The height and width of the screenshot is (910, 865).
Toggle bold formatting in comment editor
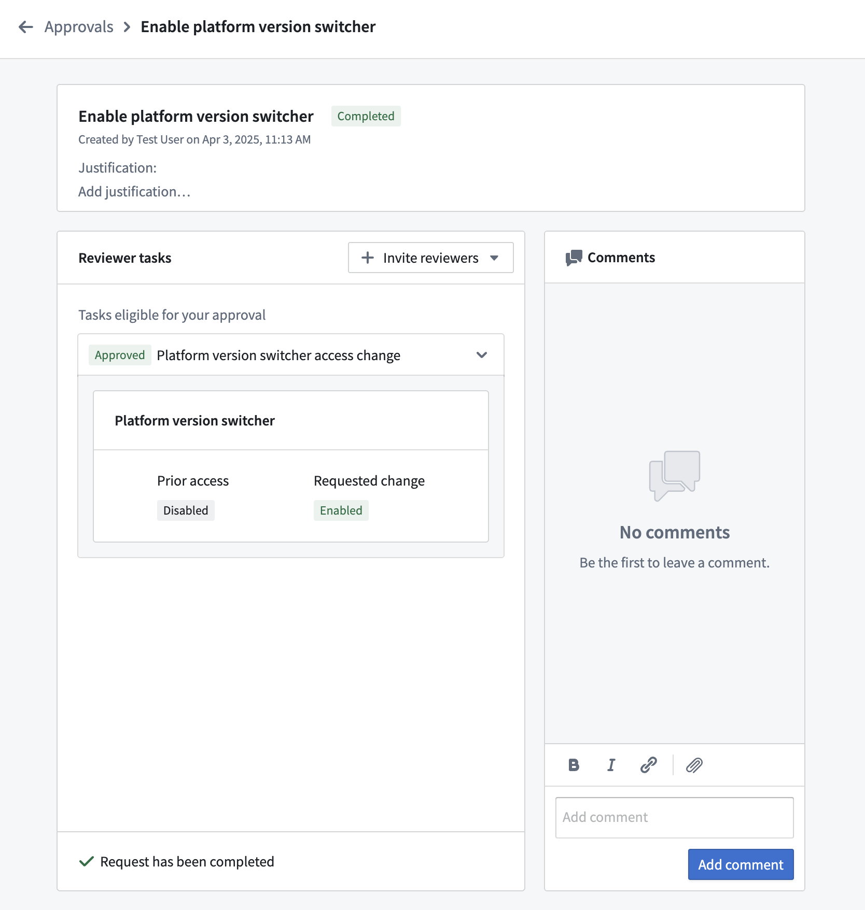pos(574,765)
